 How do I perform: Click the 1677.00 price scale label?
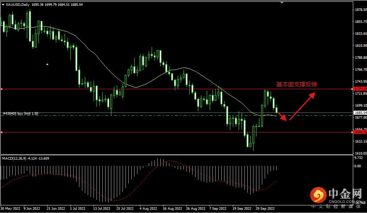pyautogui.click(x=361, y=118)
